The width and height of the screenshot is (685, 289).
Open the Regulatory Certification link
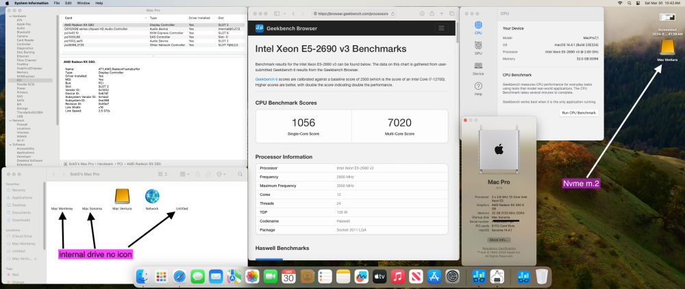click(499, 248)
